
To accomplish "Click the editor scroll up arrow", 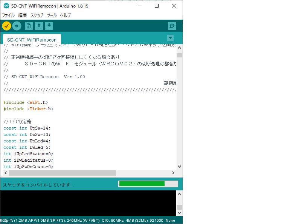I will pos(179,48).
